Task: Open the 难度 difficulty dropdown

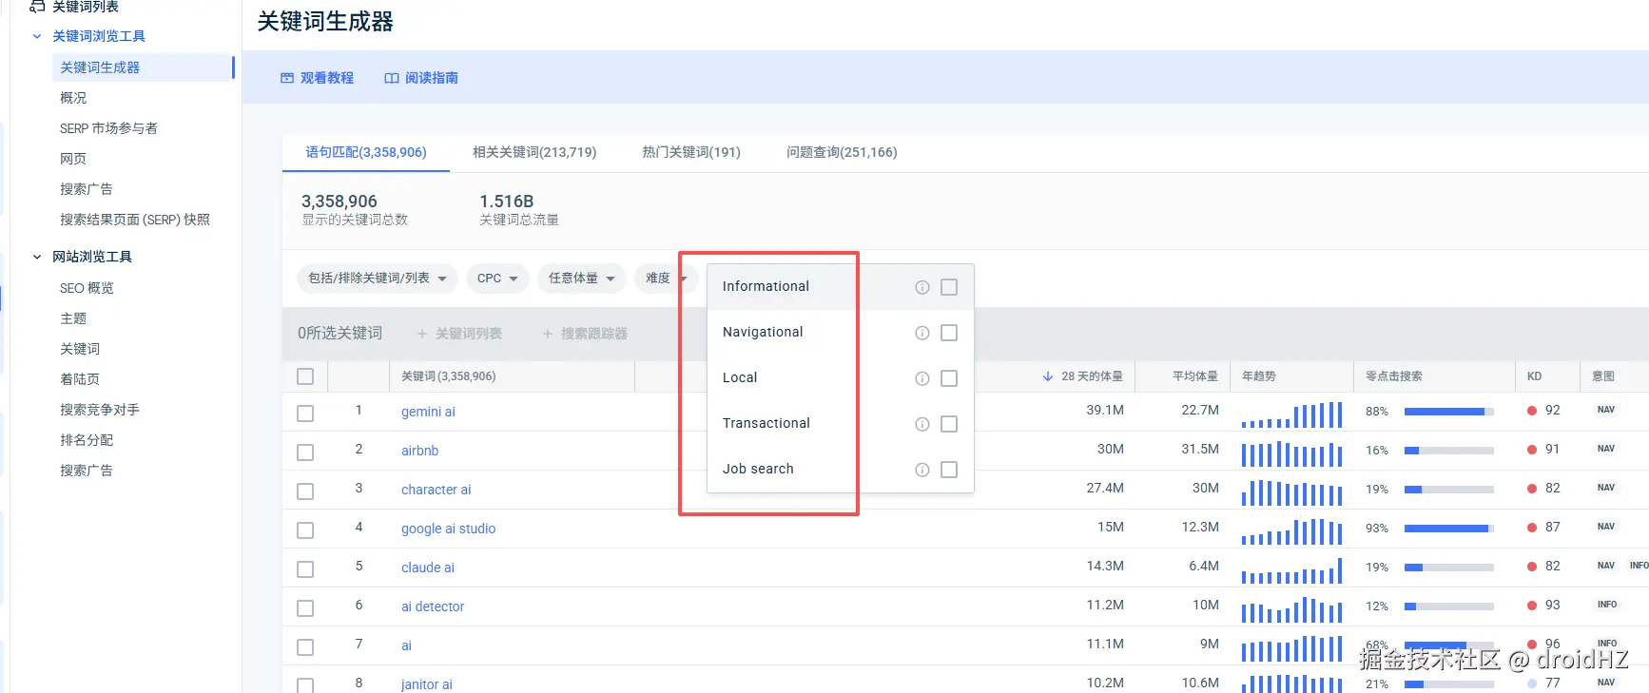Action: click(x=666, y=279)
